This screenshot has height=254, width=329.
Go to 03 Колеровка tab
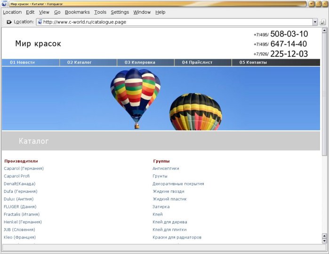point(145,63)
